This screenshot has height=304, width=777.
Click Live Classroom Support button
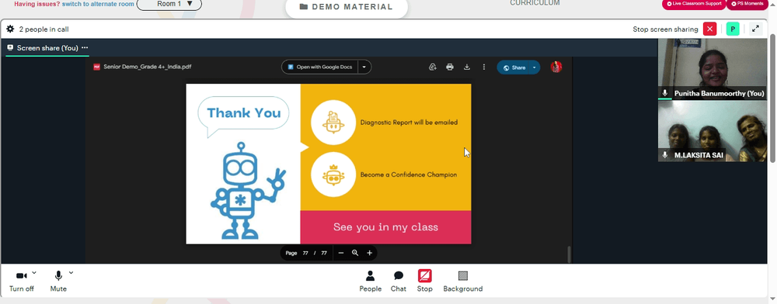click(694, 3)
